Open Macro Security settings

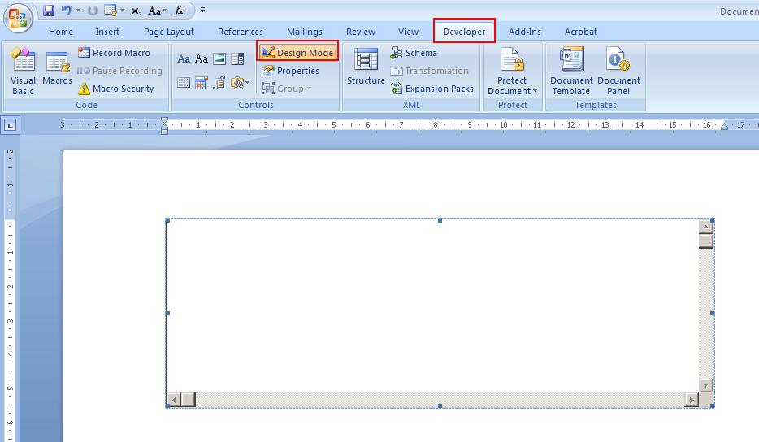(x=116, y=89)
